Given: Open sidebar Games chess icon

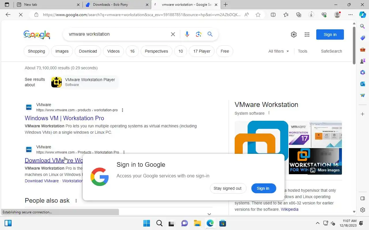Looking at the screenshot, I should (363, 61).
